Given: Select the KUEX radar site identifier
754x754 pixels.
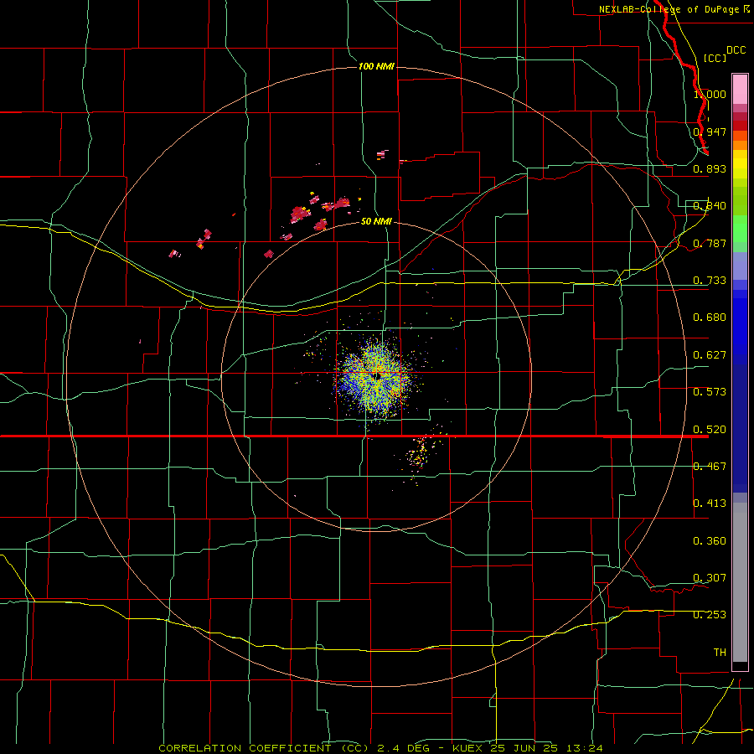Looking at the screenshot, I should [469, 748].
